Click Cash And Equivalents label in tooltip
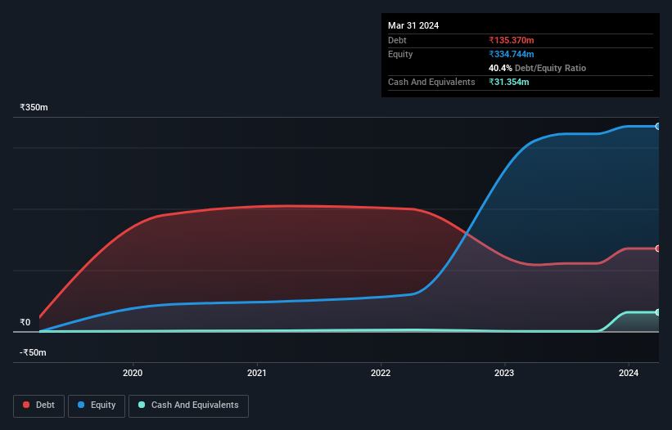The height and width of the screenshot is (430, 672). click(431, 82)
